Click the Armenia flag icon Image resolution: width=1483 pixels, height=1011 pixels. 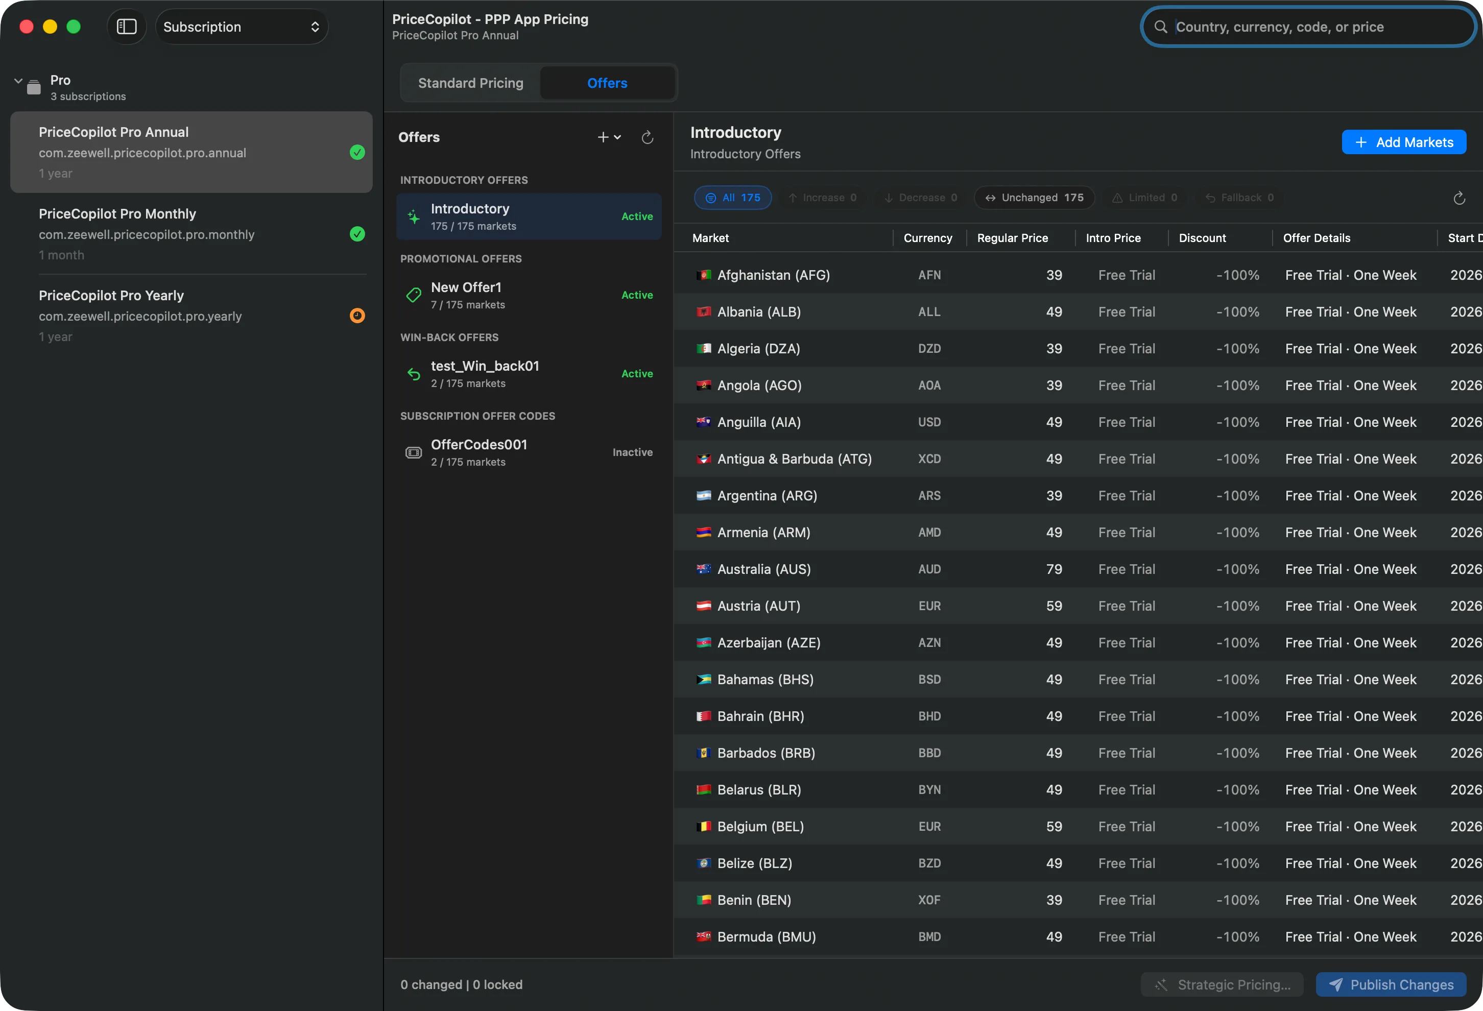click(x=703, y=533)
